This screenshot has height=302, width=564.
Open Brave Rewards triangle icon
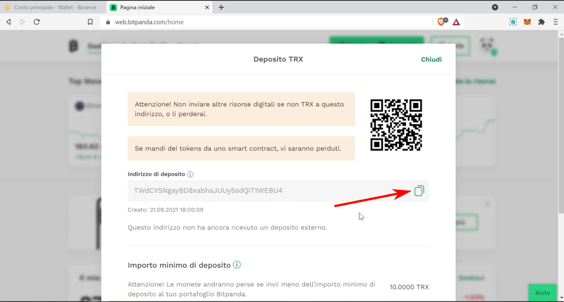456,22
